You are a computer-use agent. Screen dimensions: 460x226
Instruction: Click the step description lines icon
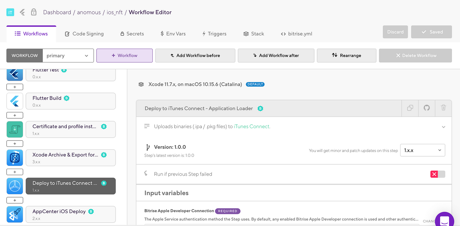(147, 126)
